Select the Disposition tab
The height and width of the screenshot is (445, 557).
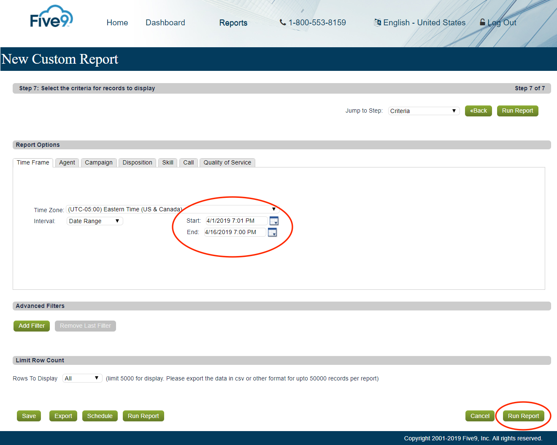tap(137, 162)
